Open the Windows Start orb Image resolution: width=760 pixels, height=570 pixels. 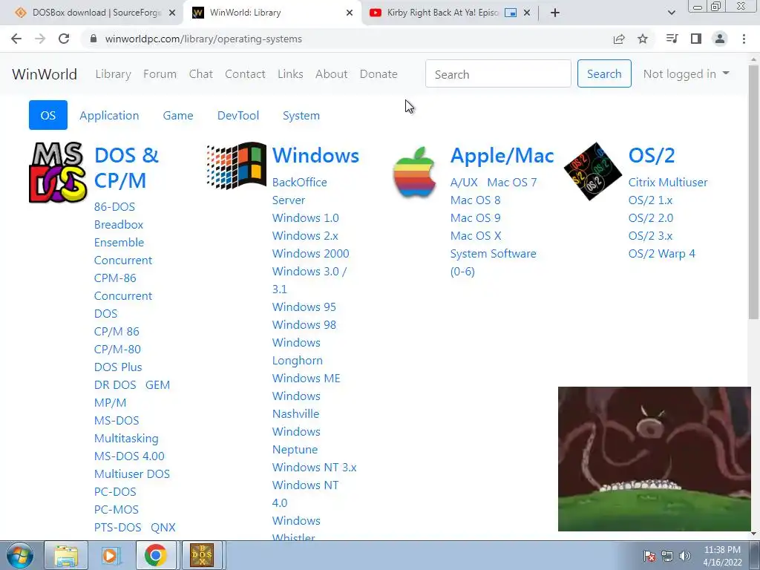click(x=19, y=556)
